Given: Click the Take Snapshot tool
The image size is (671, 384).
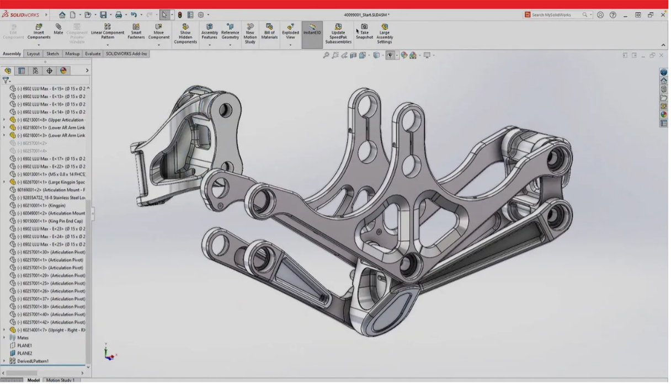Looking at the screenshot, I should click(364, 31).
